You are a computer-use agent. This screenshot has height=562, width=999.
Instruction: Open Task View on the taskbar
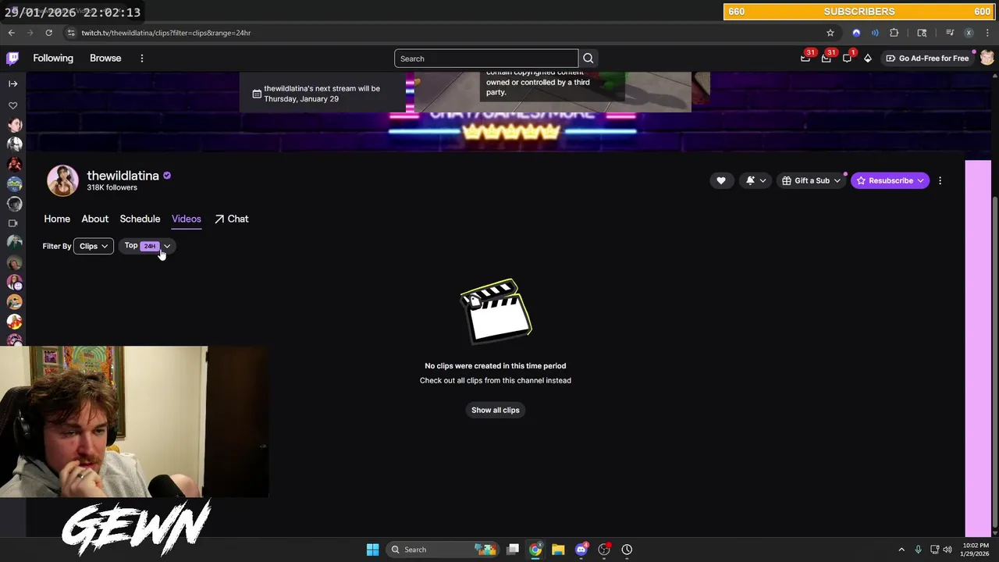[x=513, y=550]
